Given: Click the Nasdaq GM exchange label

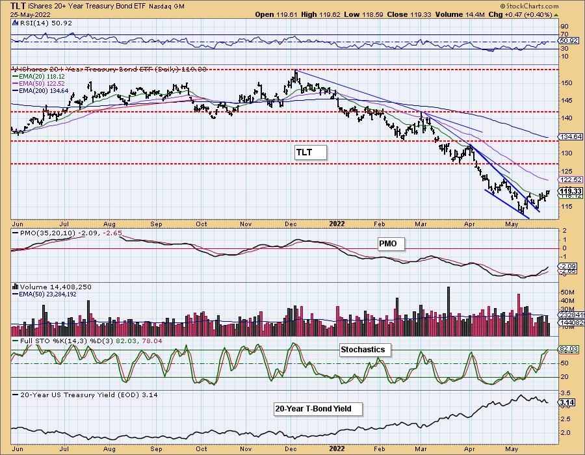Looking at the screenshot, I should (167, 6).
